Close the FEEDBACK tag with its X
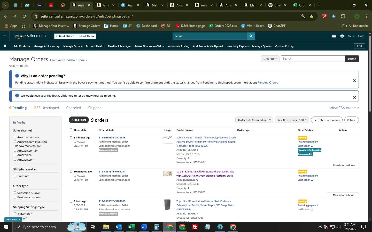 coord(19,219)
